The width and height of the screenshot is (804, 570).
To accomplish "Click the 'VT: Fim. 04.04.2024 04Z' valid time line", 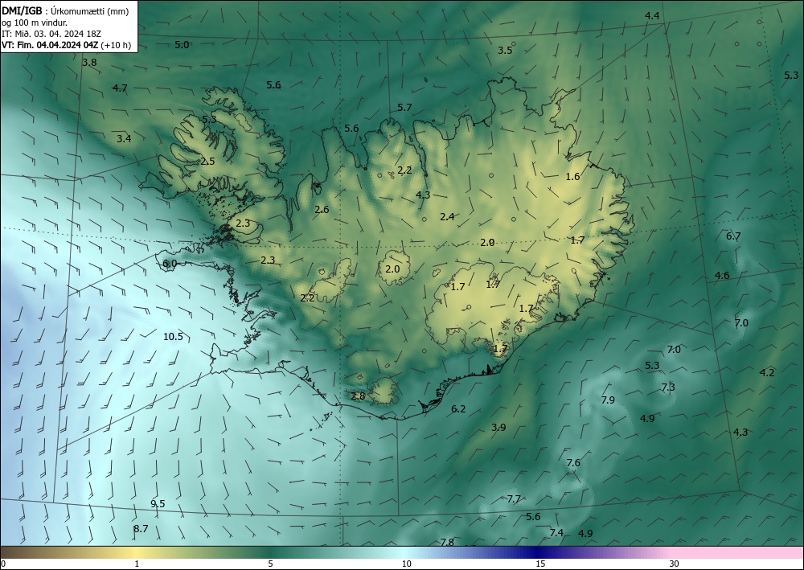I will pos(50,45).
